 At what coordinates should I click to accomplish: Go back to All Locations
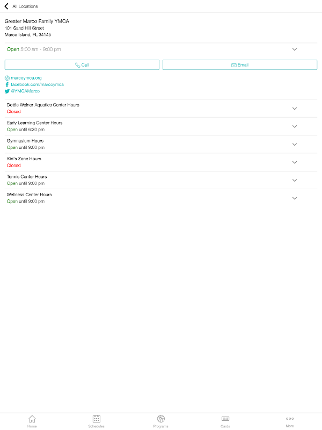[6, 6]
